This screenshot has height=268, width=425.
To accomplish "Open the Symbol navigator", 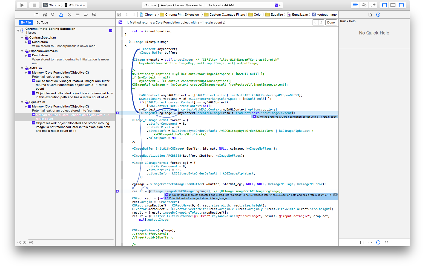I will [x=45, y=14].
